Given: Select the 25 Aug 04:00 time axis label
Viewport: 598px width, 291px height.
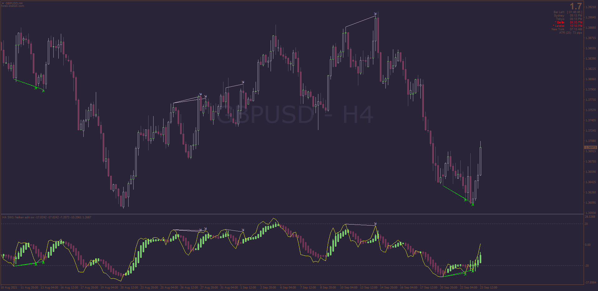Looking at the screenshot, I should coord(169,288).
